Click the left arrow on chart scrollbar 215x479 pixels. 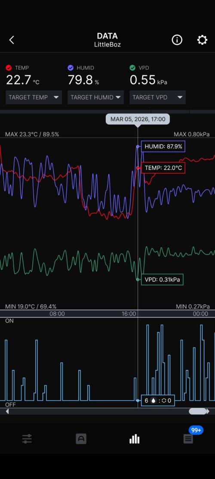[7, 411]
